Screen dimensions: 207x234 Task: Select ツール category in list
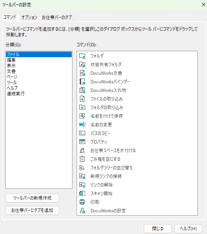pyautogui.click(x=39, y=83)
